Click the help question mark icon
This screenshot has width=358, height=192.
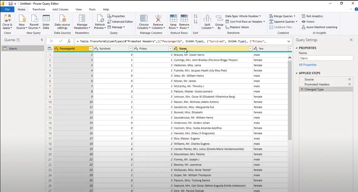(x=356, y=9)
